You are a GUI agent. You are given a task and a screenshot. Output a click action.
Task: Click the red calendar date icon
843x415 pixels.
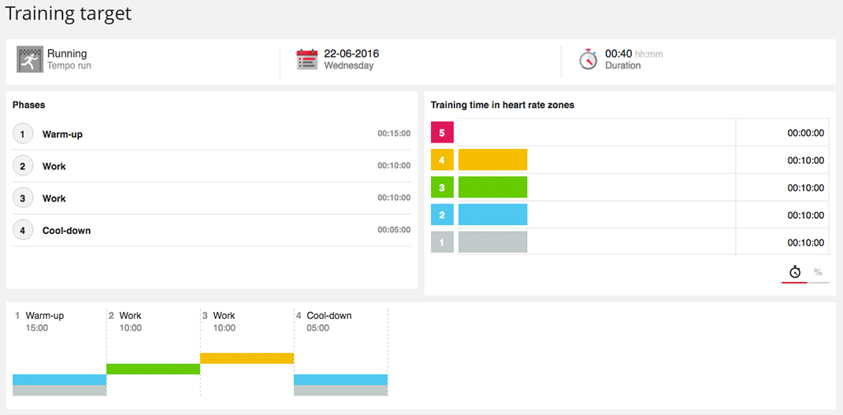306,60
